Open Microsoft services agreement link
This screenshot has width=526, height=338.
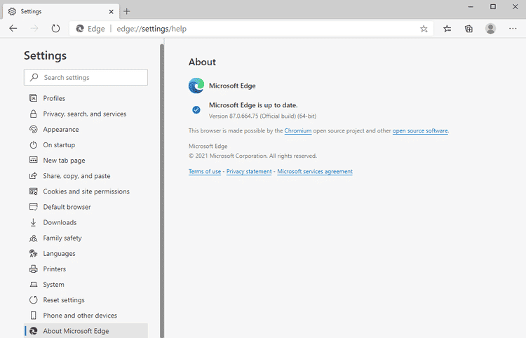tap(315, 171)
